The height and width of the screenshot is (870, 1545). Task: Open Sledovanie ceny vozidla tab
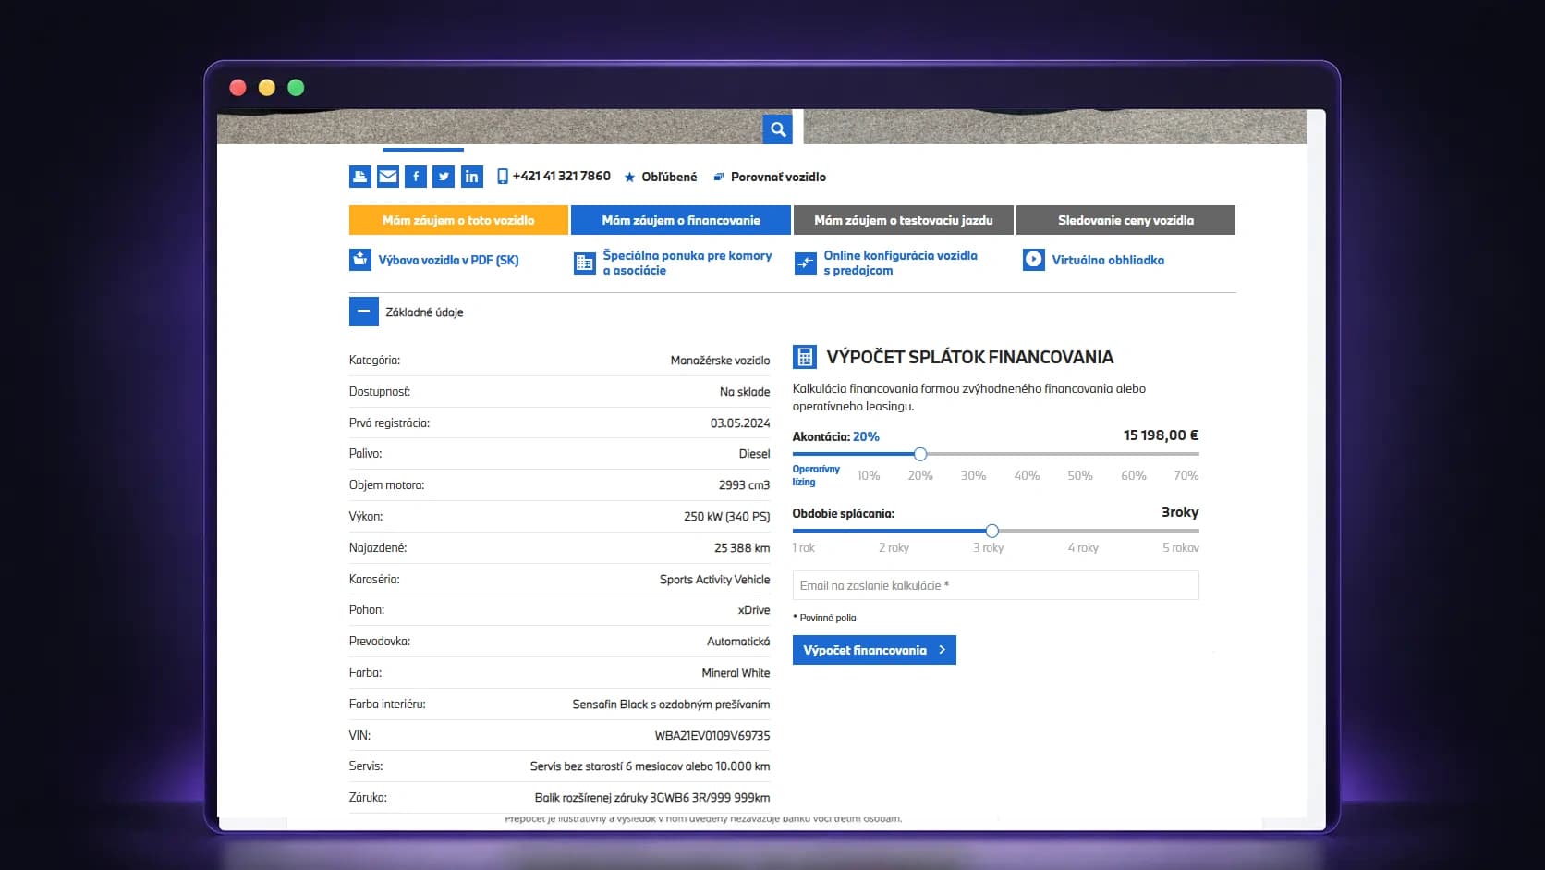(1125, 220)
